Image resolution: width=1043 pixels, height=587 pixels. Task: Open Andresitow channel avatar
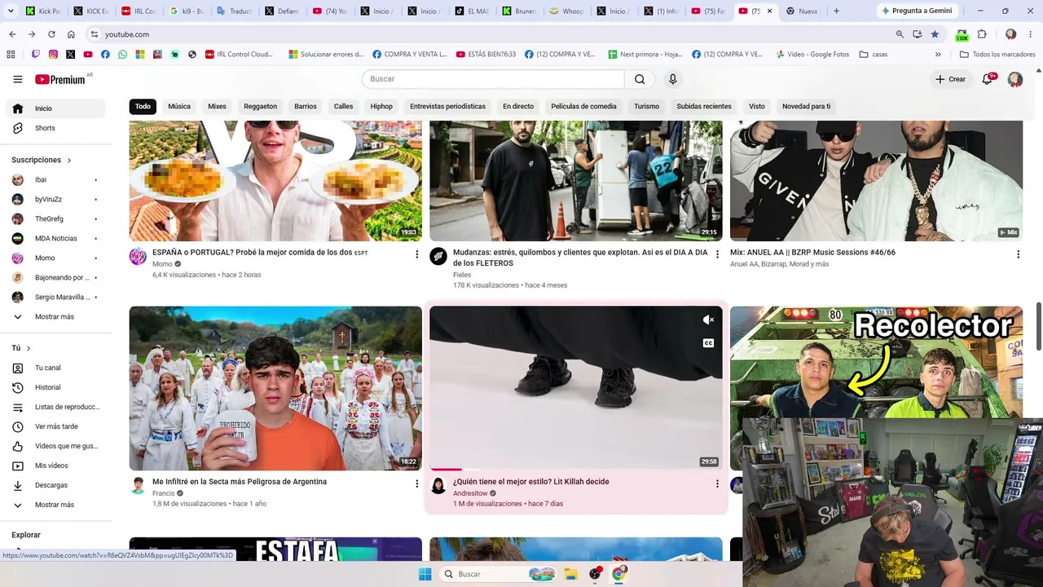438,486
